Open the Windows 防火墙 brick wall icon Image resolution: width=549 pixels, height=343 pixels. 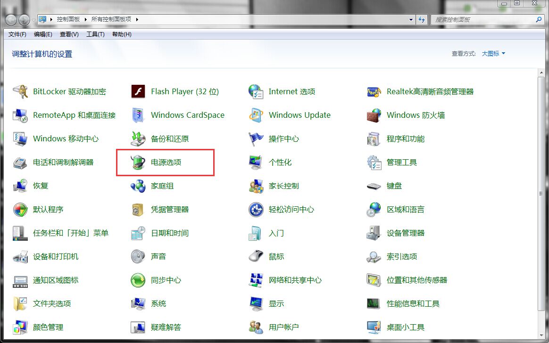pyautogui.click(x=374, y=115)
